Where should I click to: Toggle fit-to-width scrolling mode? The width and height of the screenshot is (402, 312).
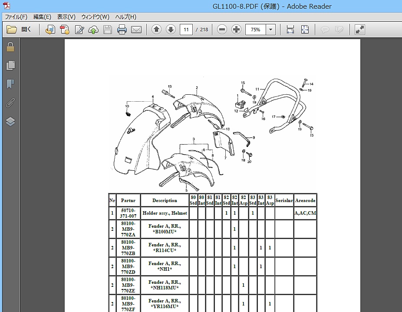coord(290,30)
